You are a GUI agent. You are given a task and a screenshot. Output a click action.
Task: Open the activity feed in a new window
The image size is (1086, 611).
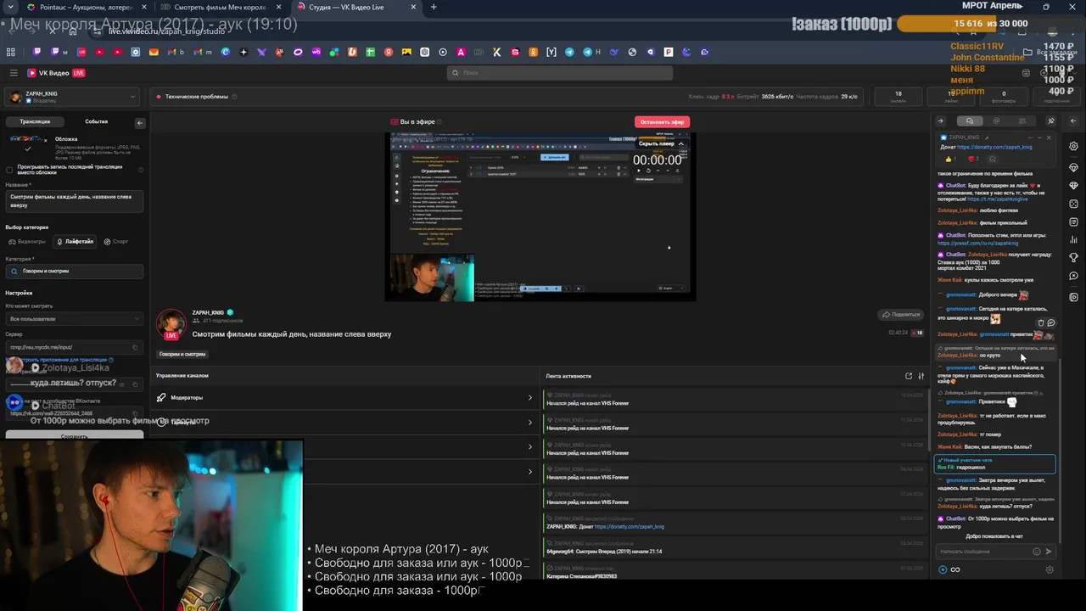tap(909, 376)
